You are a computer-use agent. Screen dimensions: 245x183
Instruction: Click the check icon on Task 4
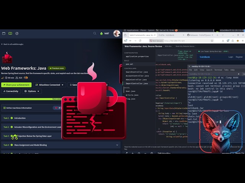(x=12, y=145)
